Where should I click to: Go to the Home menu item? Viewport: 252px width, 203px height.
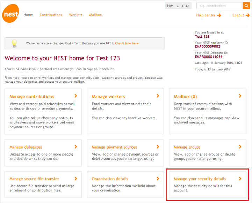click(x=28, y=15)
